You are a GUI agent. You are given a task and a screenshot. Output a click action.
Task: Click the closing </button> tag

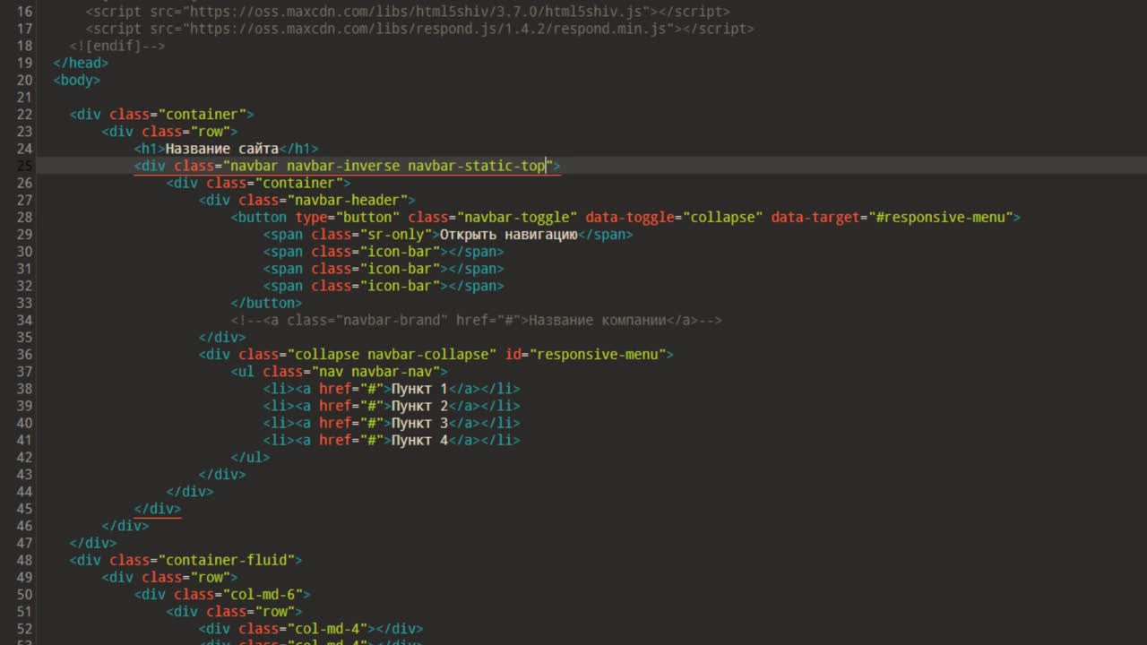[x=266, y=303]
